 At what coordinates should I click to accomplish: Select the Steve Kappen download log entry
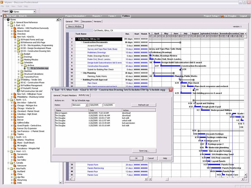point(105,113)
